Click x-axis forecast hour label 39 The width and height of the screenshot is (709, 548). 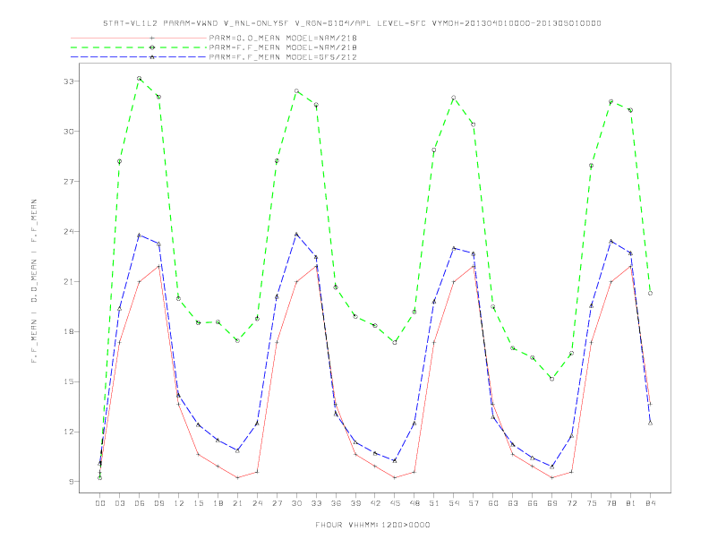[355, 503]
